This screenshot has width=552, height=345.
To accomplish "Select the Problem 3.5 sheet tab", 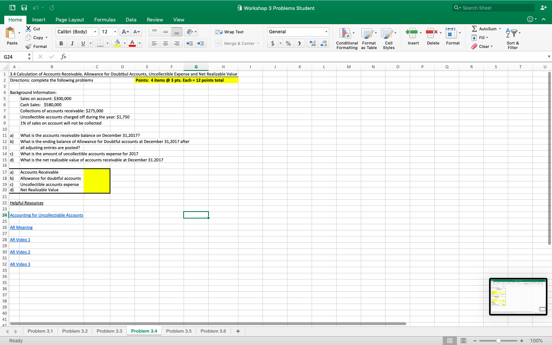I will click(x=179, y=331).
